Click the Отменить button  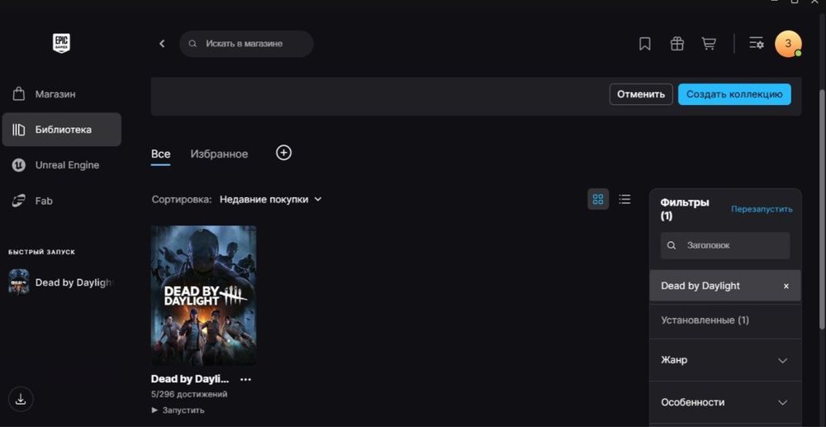point(641,94)
